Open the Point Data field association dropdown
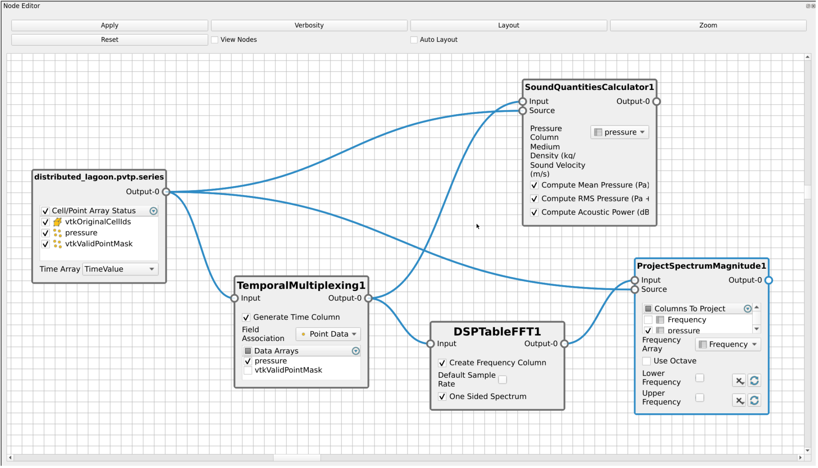This screenshot has width=818, height=468. pos(328,334)
